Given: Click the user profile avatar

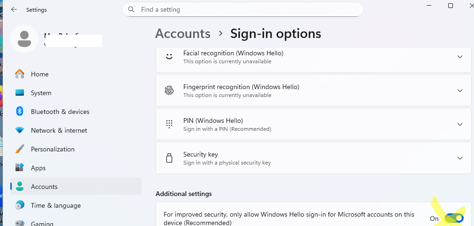Looking at the screenshot, I should [24, 39].
